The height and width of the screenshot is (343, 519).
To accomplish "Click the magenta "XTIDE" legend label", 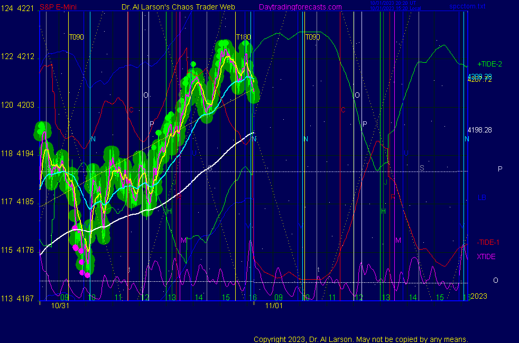I will (486, 257).
